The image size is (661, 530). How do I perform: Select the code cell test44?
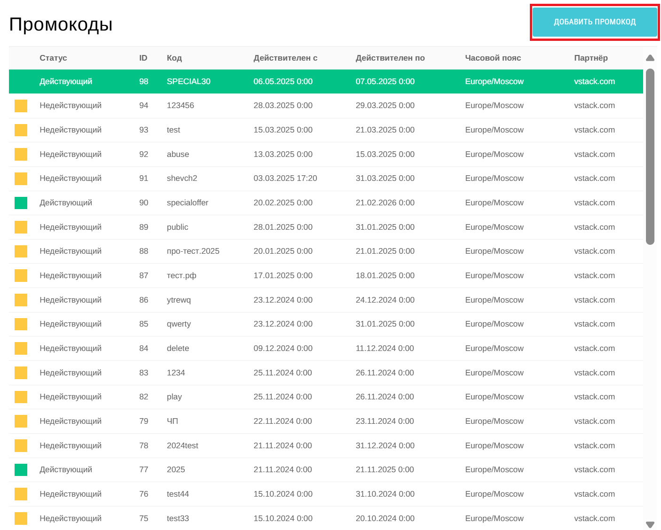pos(178,494)
